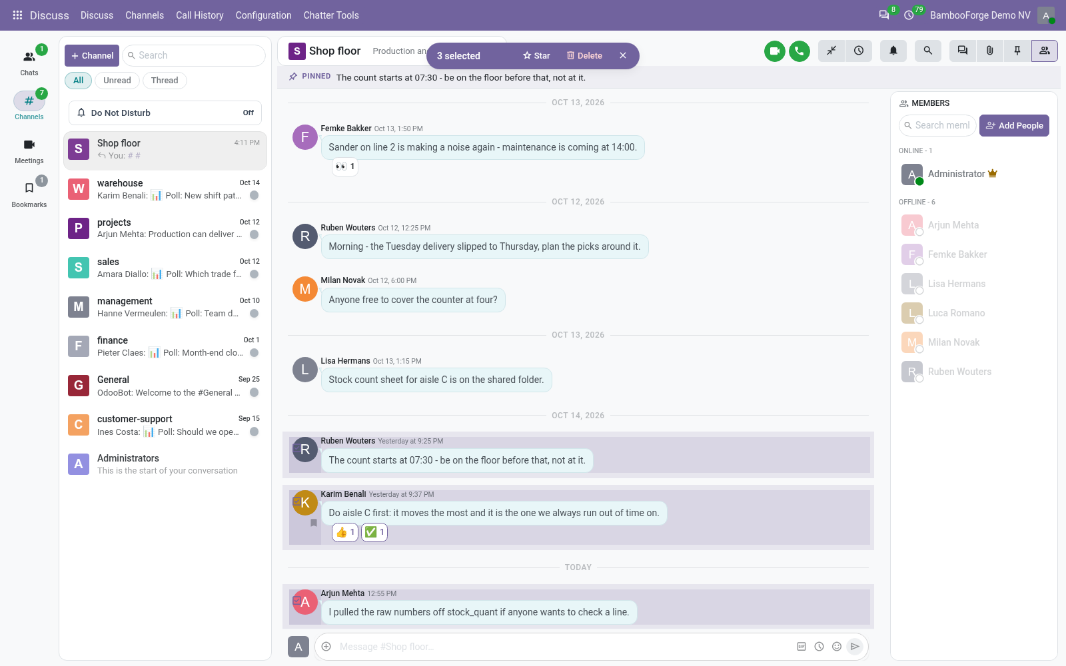Toggle the check mark reaction on Karim's message

374,532
